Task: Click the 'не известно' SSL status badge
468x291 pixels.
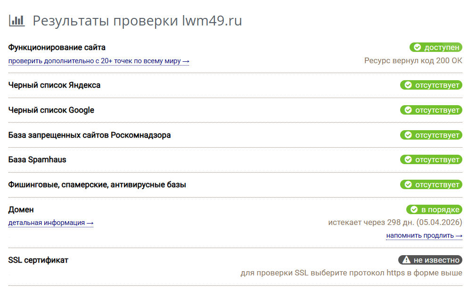Action: coord(430,260)
